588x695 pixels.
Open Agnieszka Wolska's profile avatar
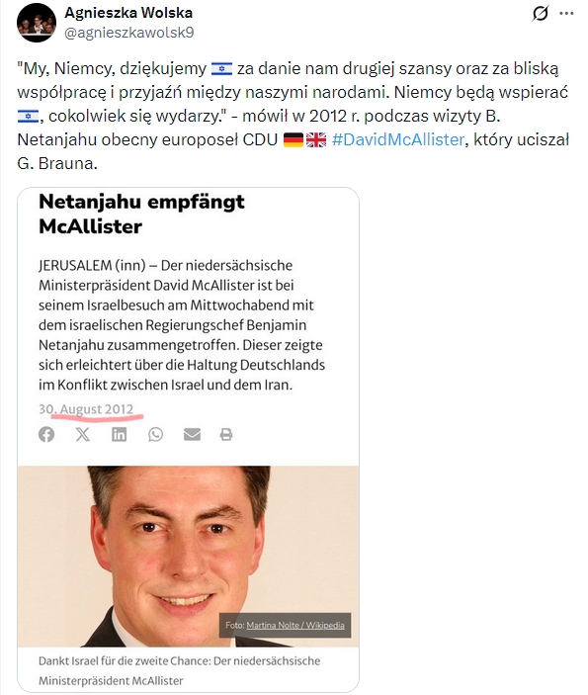click(37, 22)
